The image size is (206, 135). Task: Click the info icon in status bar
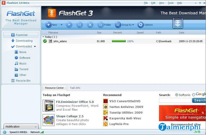tap(5, 132)
